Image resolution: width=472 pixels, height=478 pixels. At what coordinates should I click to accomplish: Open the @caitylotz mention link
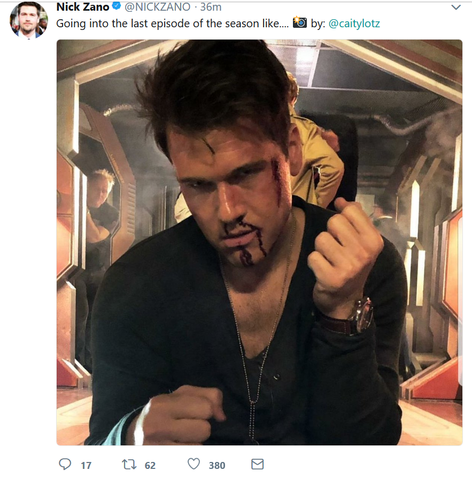click(354, 24)
